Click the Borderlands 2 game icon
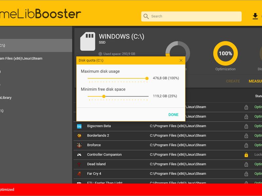Viewport: 262px width, 196px height. (79, 136)
